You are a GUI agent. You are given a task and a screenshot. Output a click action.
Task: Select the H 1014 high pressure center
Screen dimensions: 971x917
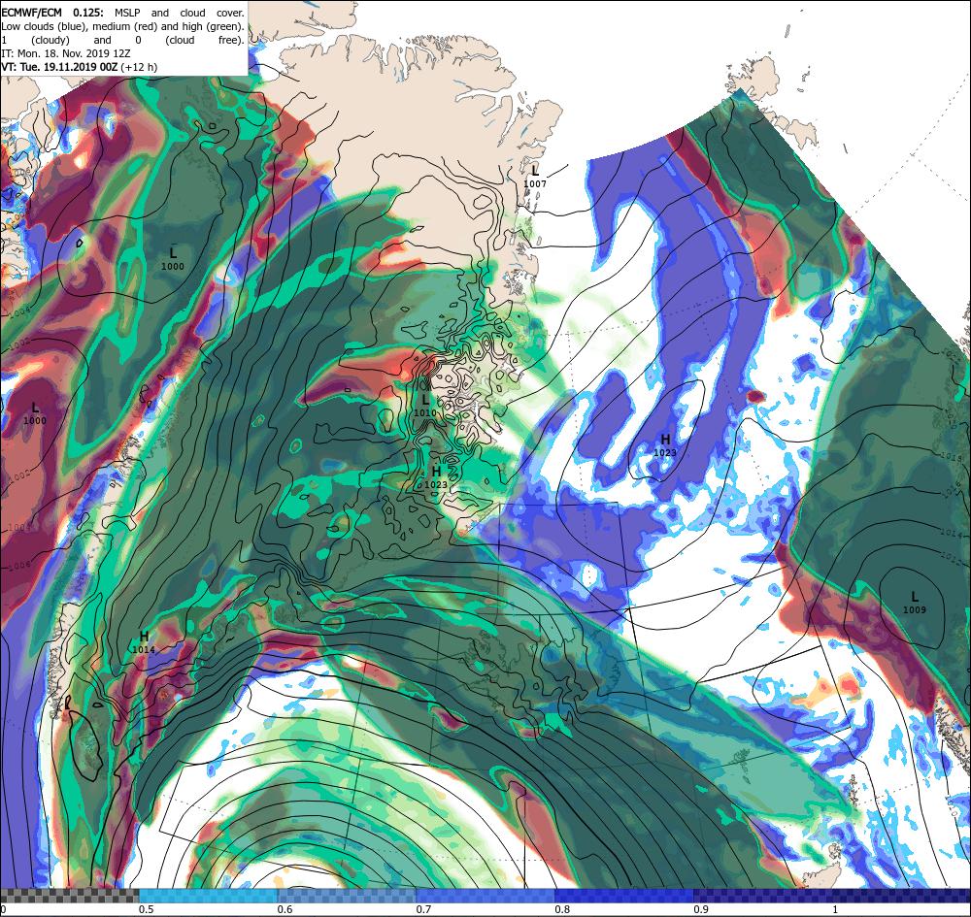144,641
